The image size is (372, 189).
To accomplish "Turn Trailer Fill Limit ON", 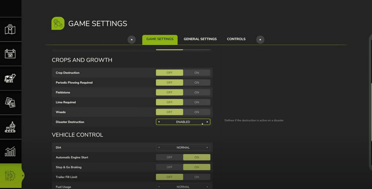I will click(x=197, y=177).
